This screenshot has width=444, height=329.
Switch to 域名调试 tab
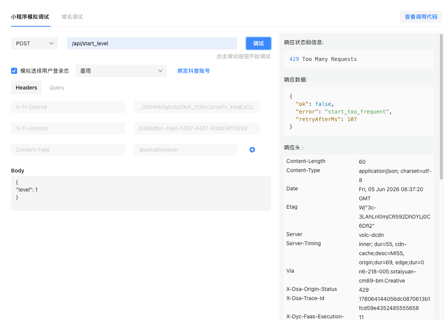click(x=72, y=17)
